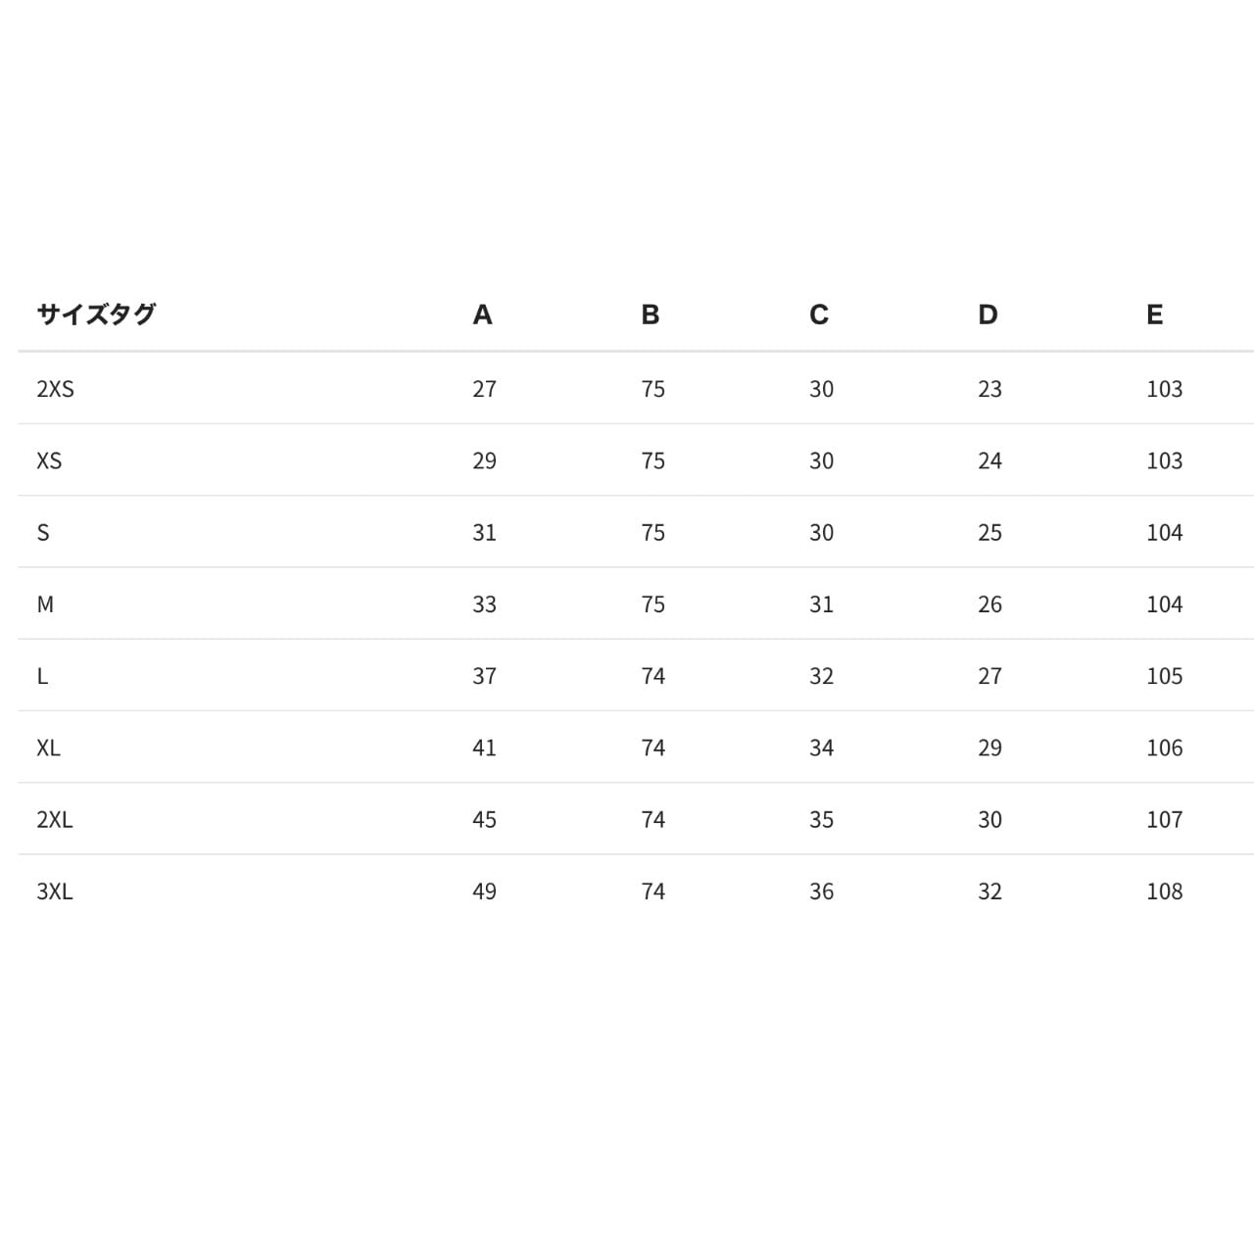Select the XS size row label
The width and height of the screenshot is (1254, 1254).
49,460
